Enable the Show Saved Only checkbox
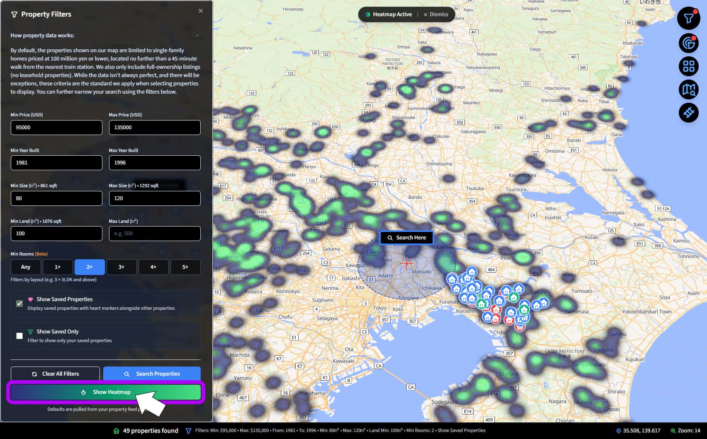This screenshot has width=707, height=439. pyautogui.click(x=19, y=336)
